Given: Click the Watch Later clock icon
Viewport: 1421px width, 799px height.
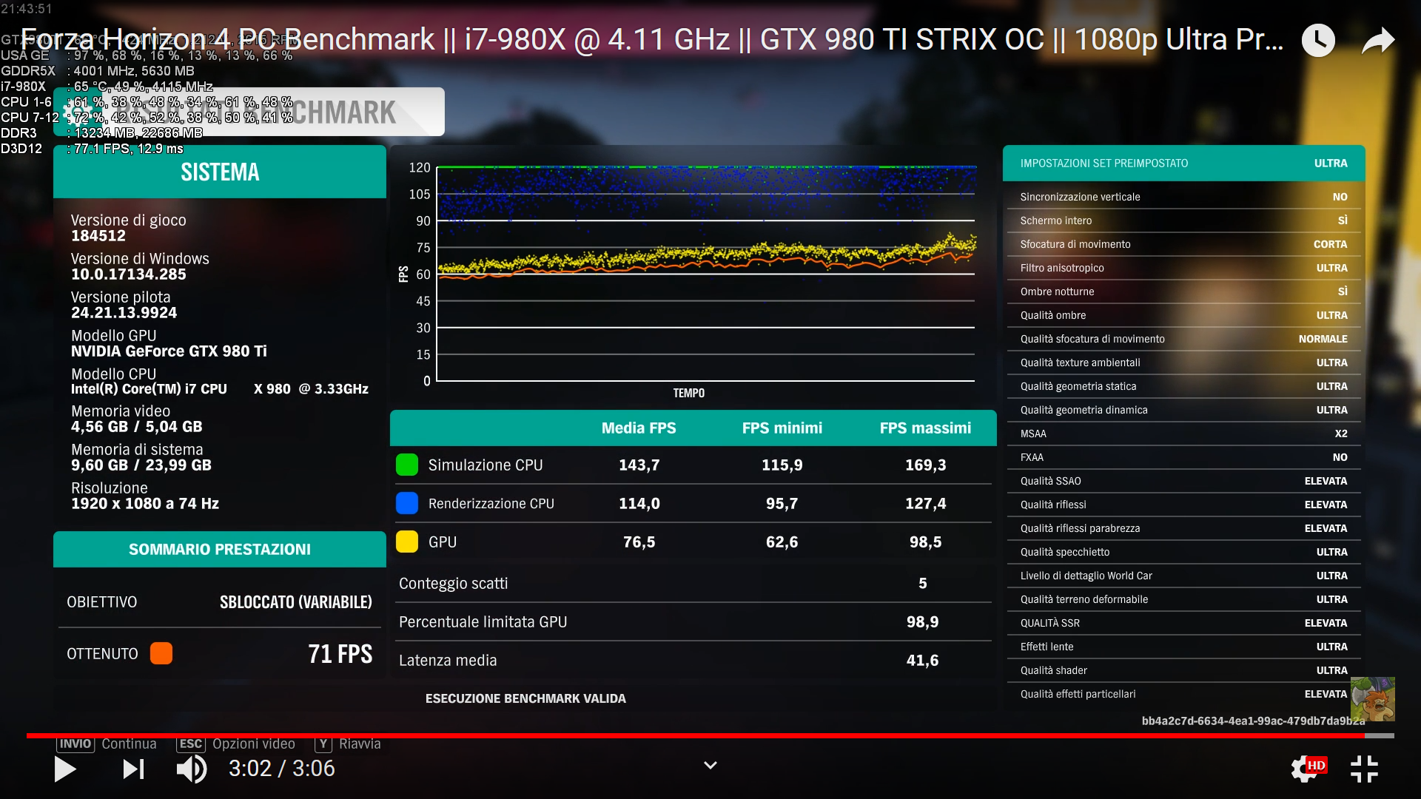Looking at the screenshot, I should 1318,41.
